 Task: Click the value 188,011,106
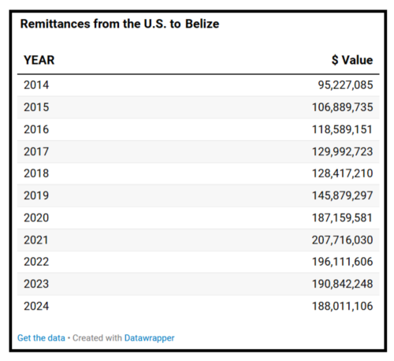[342, 306]
